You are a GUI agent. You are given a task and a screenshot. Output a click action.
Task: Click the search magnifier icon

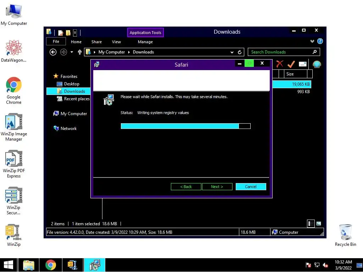[315, 52]
